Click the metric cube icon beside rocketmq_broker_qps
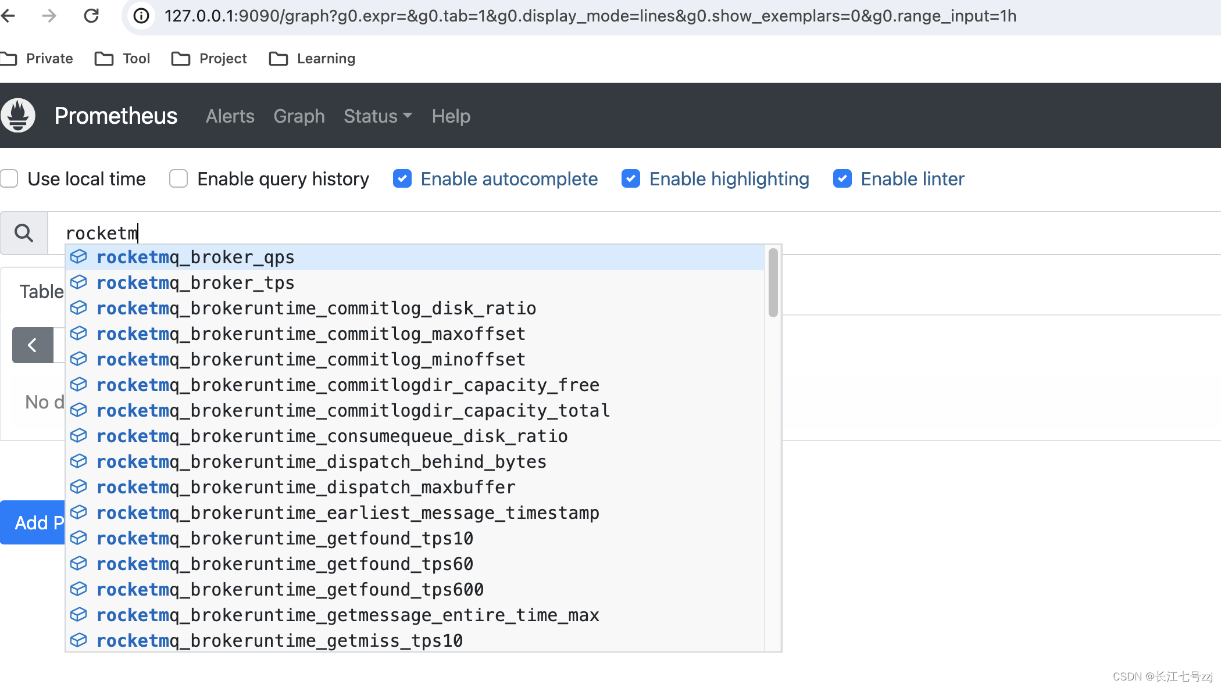Screen dimensions: 1221x688 click(78, 256)
